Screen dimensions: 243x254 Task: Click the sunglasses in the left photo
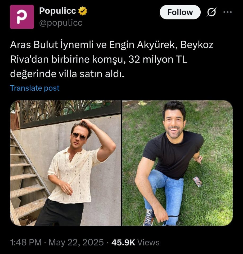point(79,136)
